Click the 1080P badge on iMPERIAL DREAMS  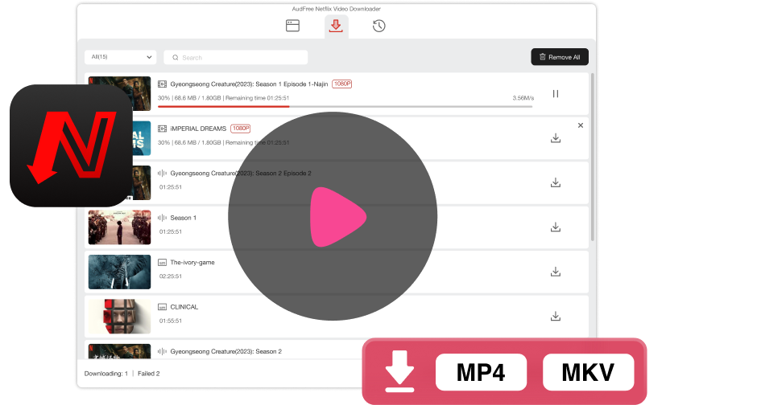coord(241,129)
